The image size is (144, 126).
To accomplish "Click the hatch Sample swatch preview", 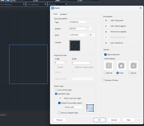I will (x=75, y=46).
